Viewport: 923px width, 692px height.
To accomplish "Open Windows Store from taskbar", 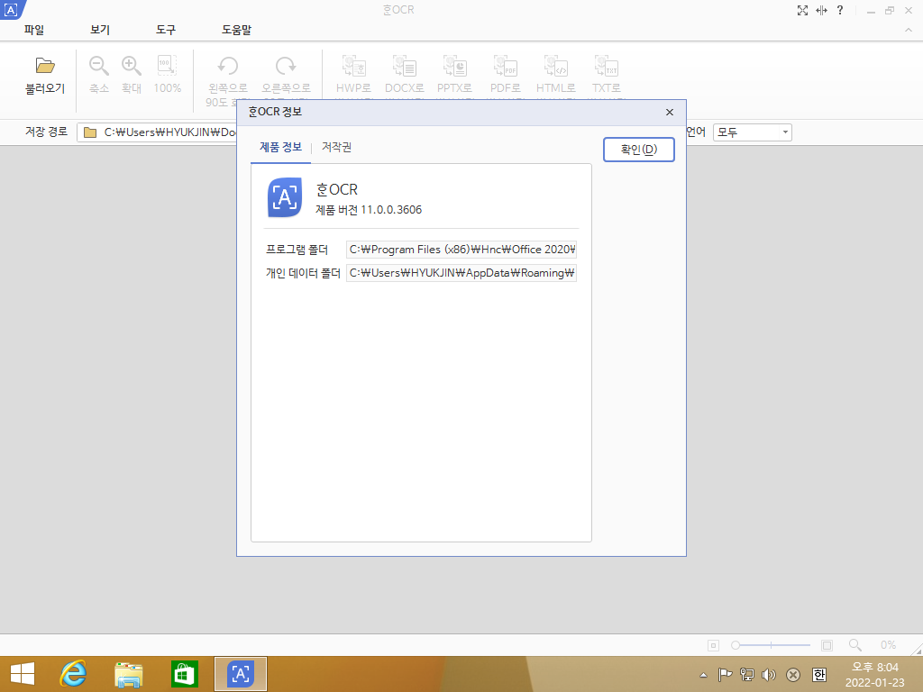I will pos(184,674).
